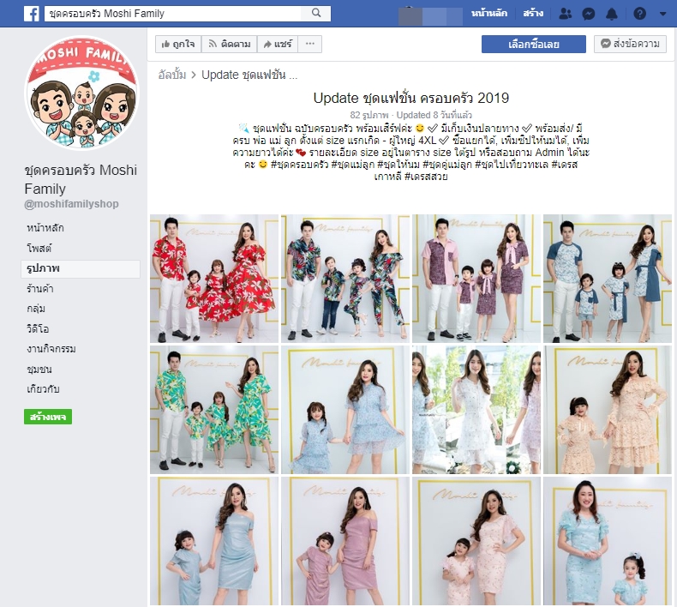Expand the three-dots more options menu

(310, 44)
